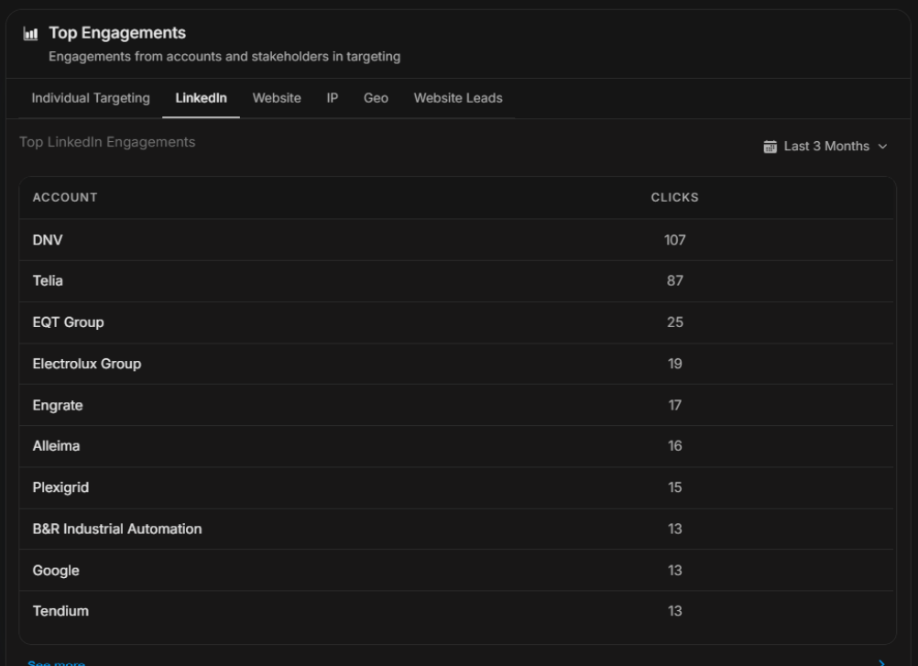Click the 13 clicks value for Google
The height and width of the screenshot is (666, 918).
[x=674, y=570]
